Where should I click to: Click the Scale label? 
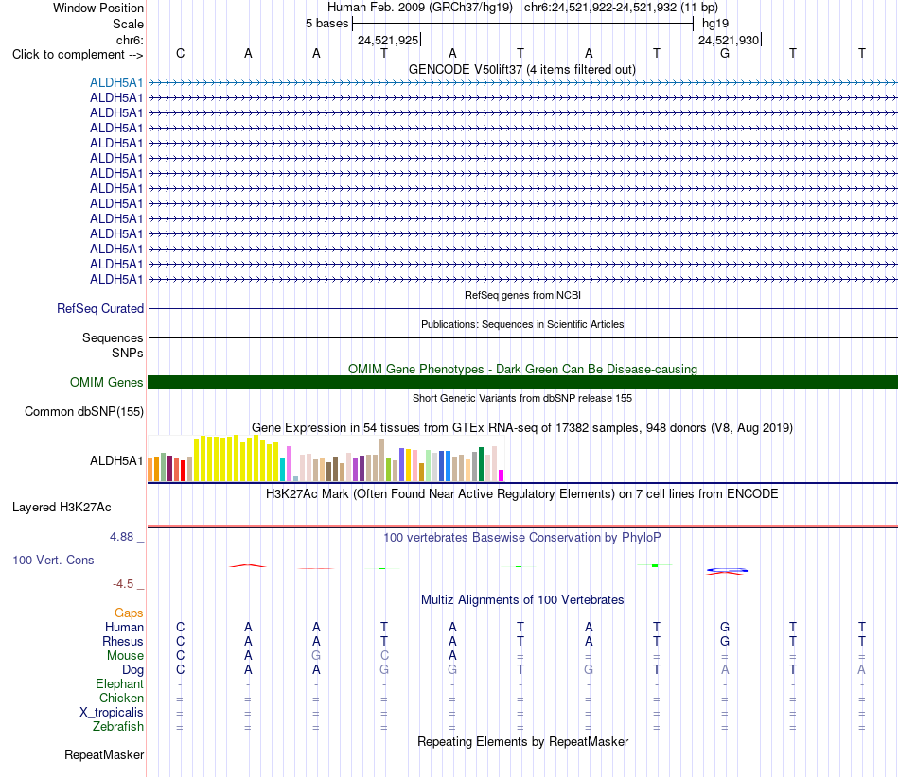tap(128, 24)
